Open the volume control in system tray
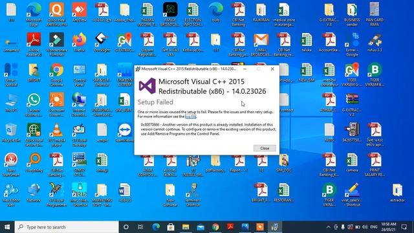The image size is (414, 233). point(365,227)
